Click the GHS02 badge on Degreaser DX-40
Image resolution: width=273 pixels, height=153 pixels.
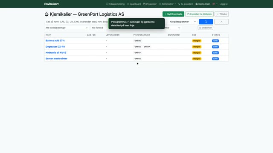[137, 47]
